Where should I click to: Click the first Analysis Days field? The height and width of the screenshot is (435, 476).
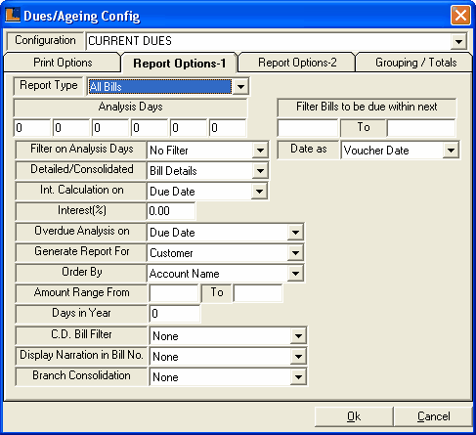click(x=32, y=128)
